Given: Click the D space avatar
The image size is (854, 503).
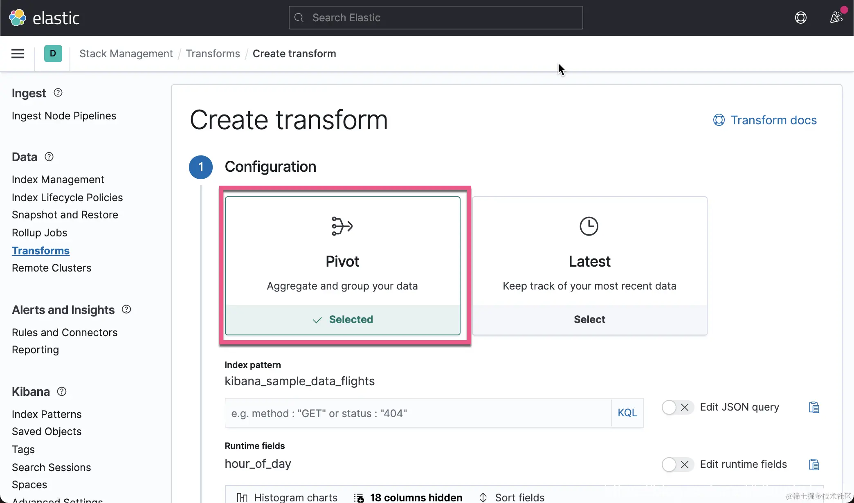Looking at the screenshot, I should click(53, 54).
